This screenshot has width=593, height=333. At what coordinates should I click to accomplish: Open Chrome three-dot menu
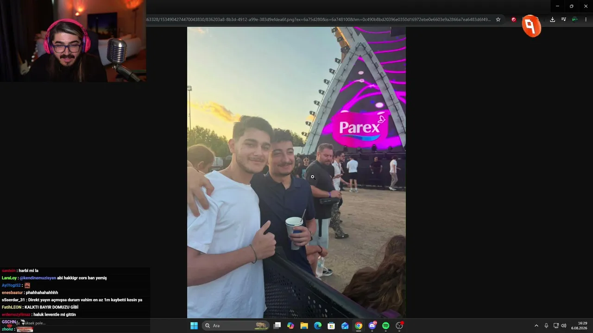(x=586, y=19)
